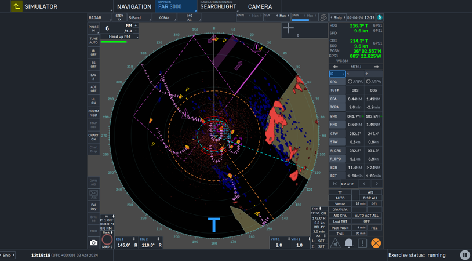
Task: Click Trail 30 min field
Action: (361, 234)
